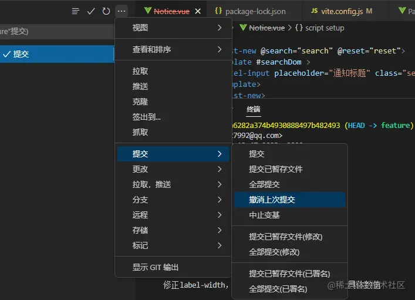
Task: Open the highlighted 提交 submenu entry
Action: pos(173,154)
